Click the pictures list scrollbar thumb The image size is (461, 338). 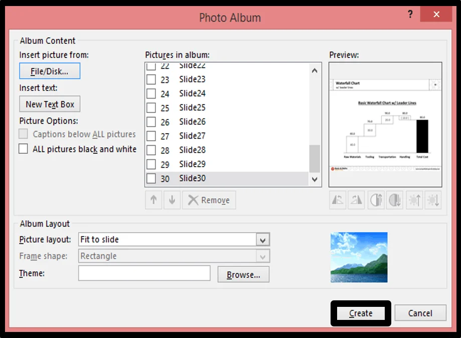315,158
